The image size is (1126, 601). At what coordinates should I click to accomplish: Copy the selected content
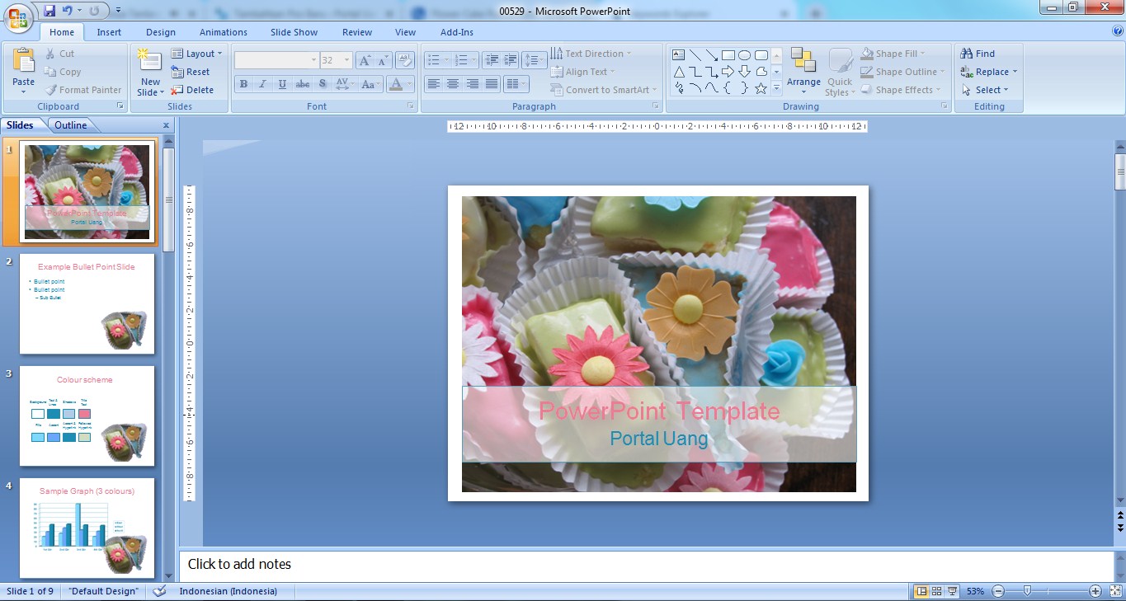(63, 72)
